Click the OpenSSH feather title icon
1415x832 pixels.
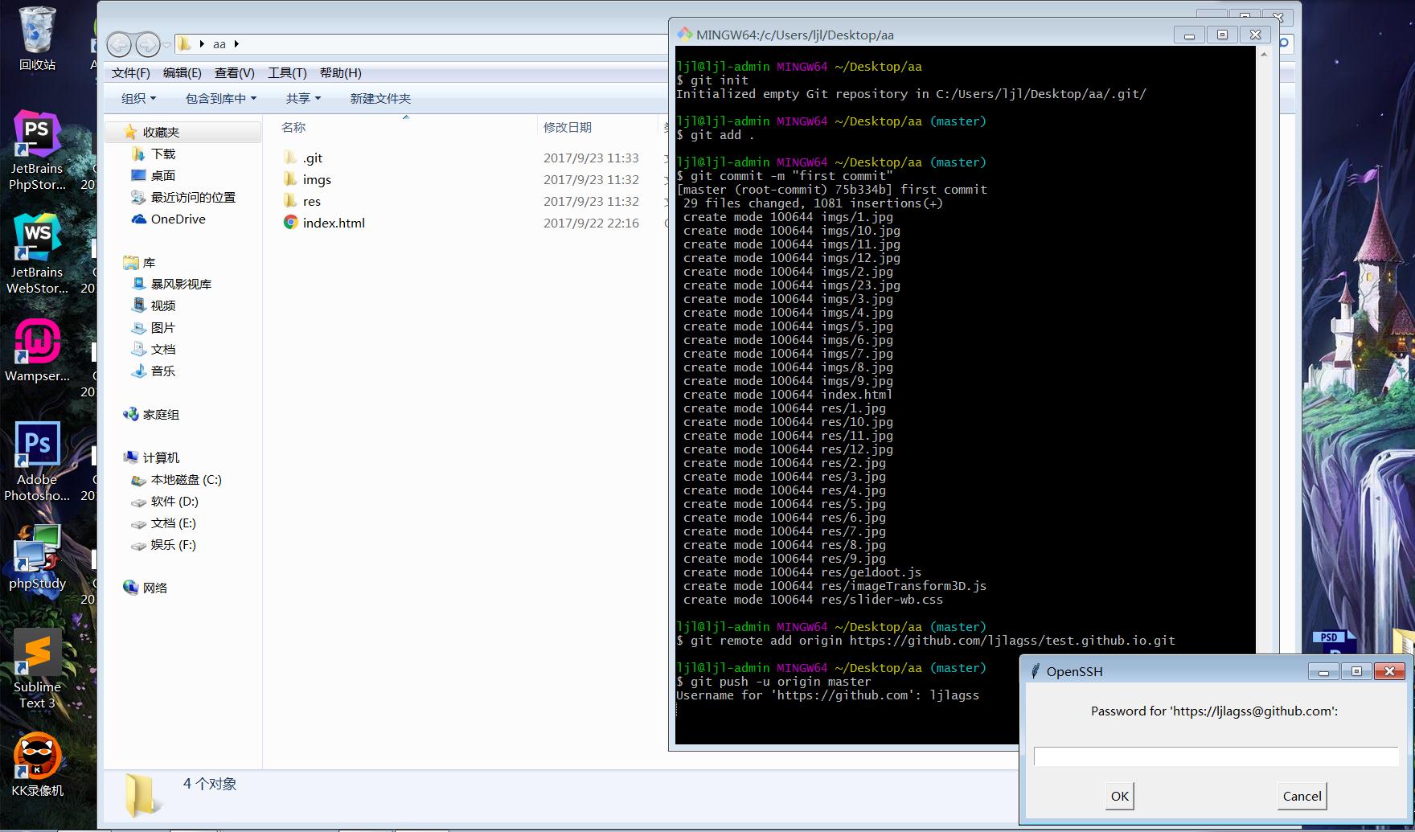(x=1035, y=671)
